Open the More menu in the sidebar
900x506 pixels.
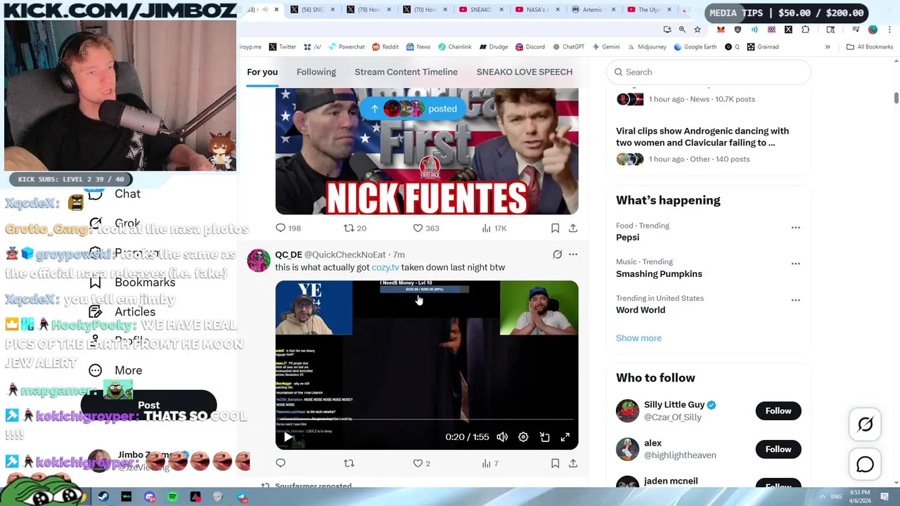(115, 370)
